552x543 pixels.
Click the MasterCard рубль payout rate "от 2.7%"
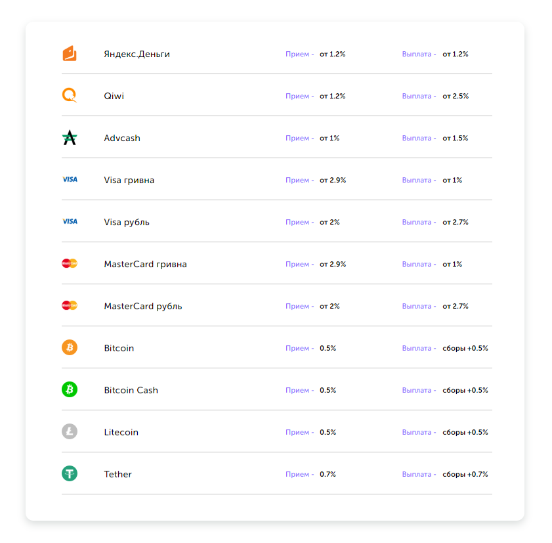pos(456,306)
